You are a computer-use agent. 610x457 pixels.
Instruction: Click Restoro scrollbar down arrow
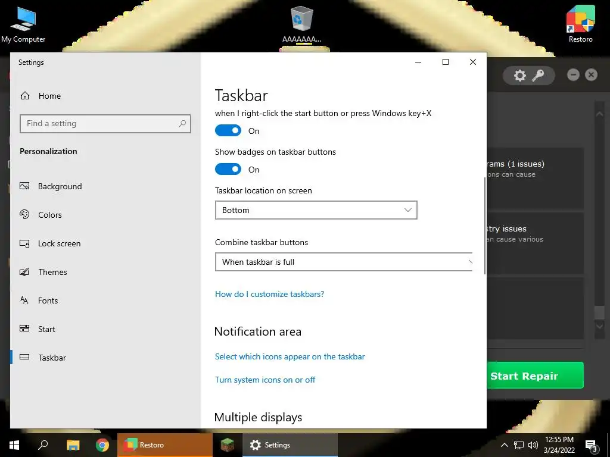coord(599,326)
